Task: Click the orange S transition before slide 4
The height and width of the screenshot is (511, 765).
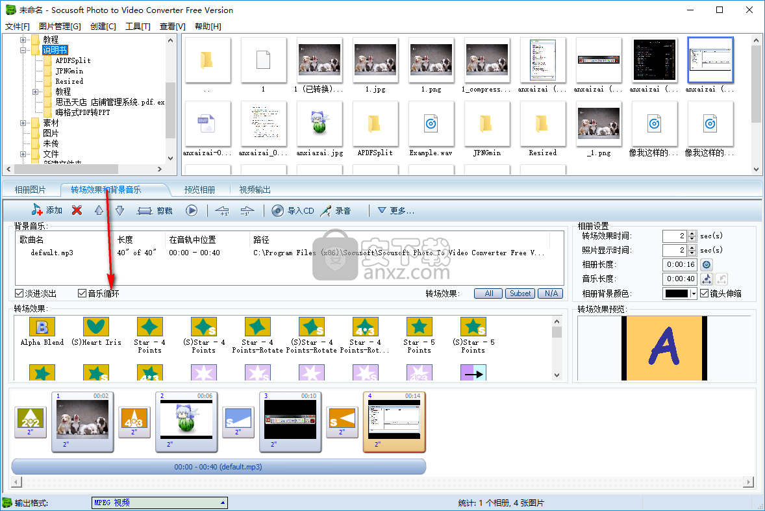Action: (x=342, y=422)
